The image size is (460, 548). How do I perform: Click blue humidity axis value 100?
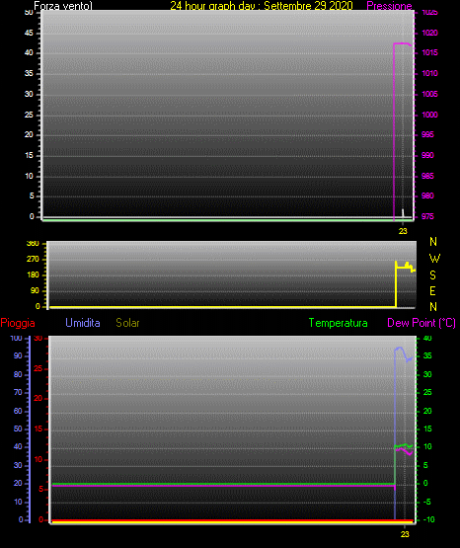(x=16, y=338)
